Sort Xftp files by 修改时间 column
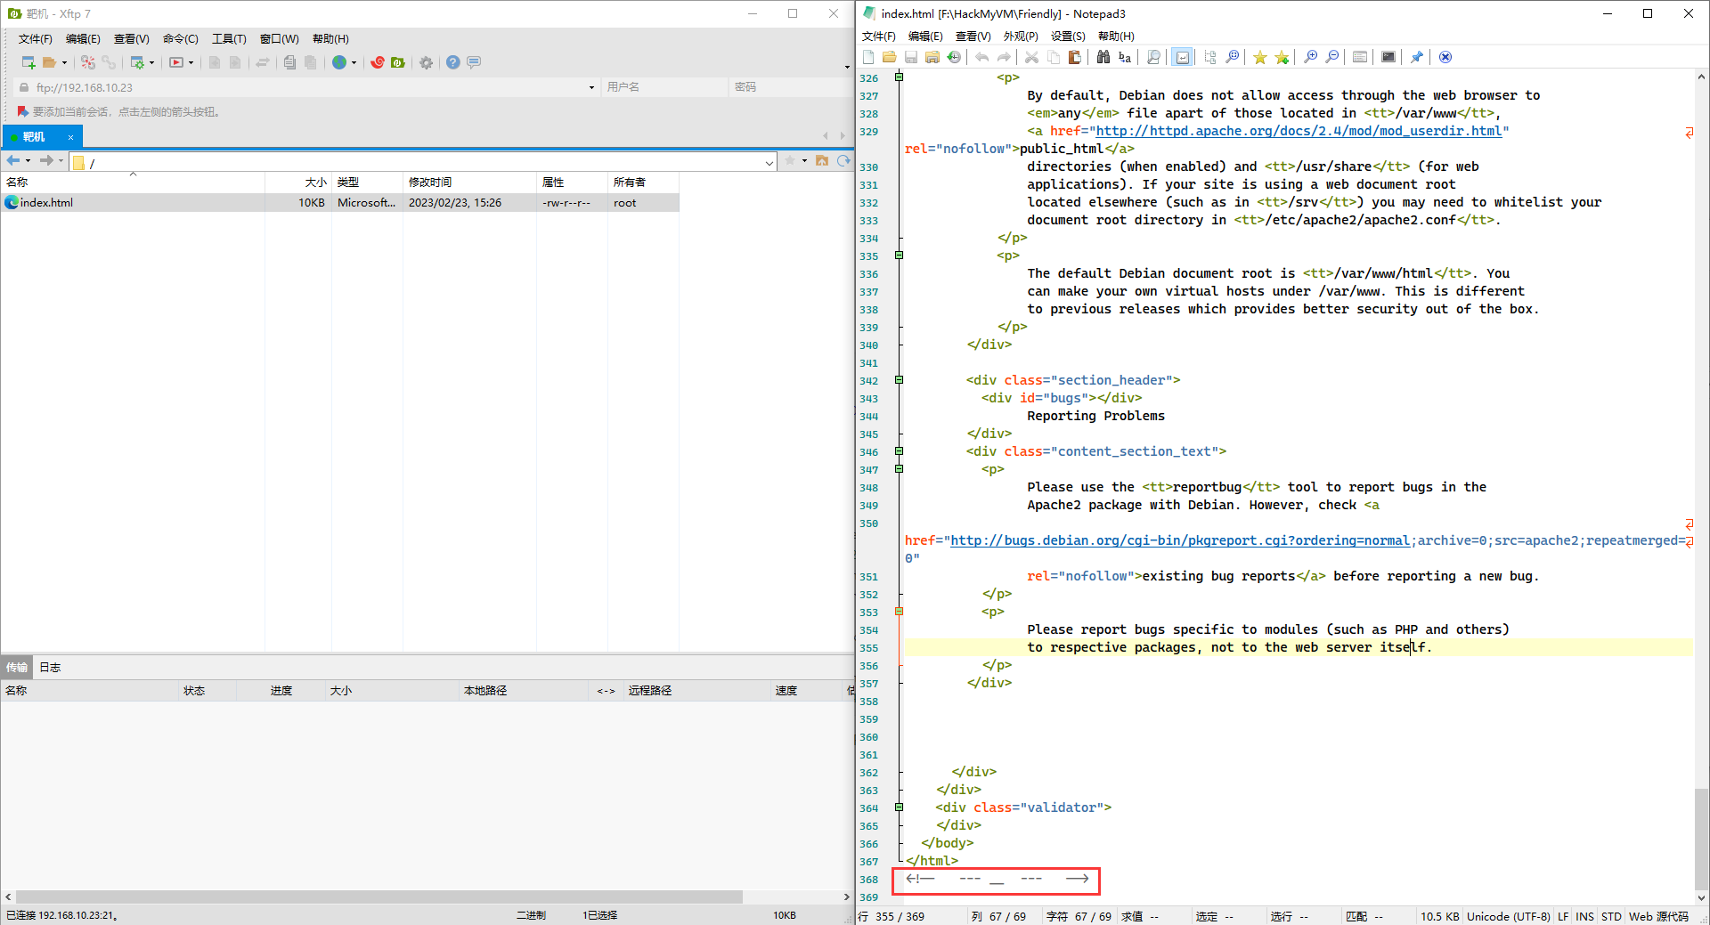The image size is (1710, 925). tap(469, 183)
